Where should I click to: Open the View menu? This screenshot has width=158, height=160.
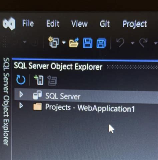[x=79, y=24]
